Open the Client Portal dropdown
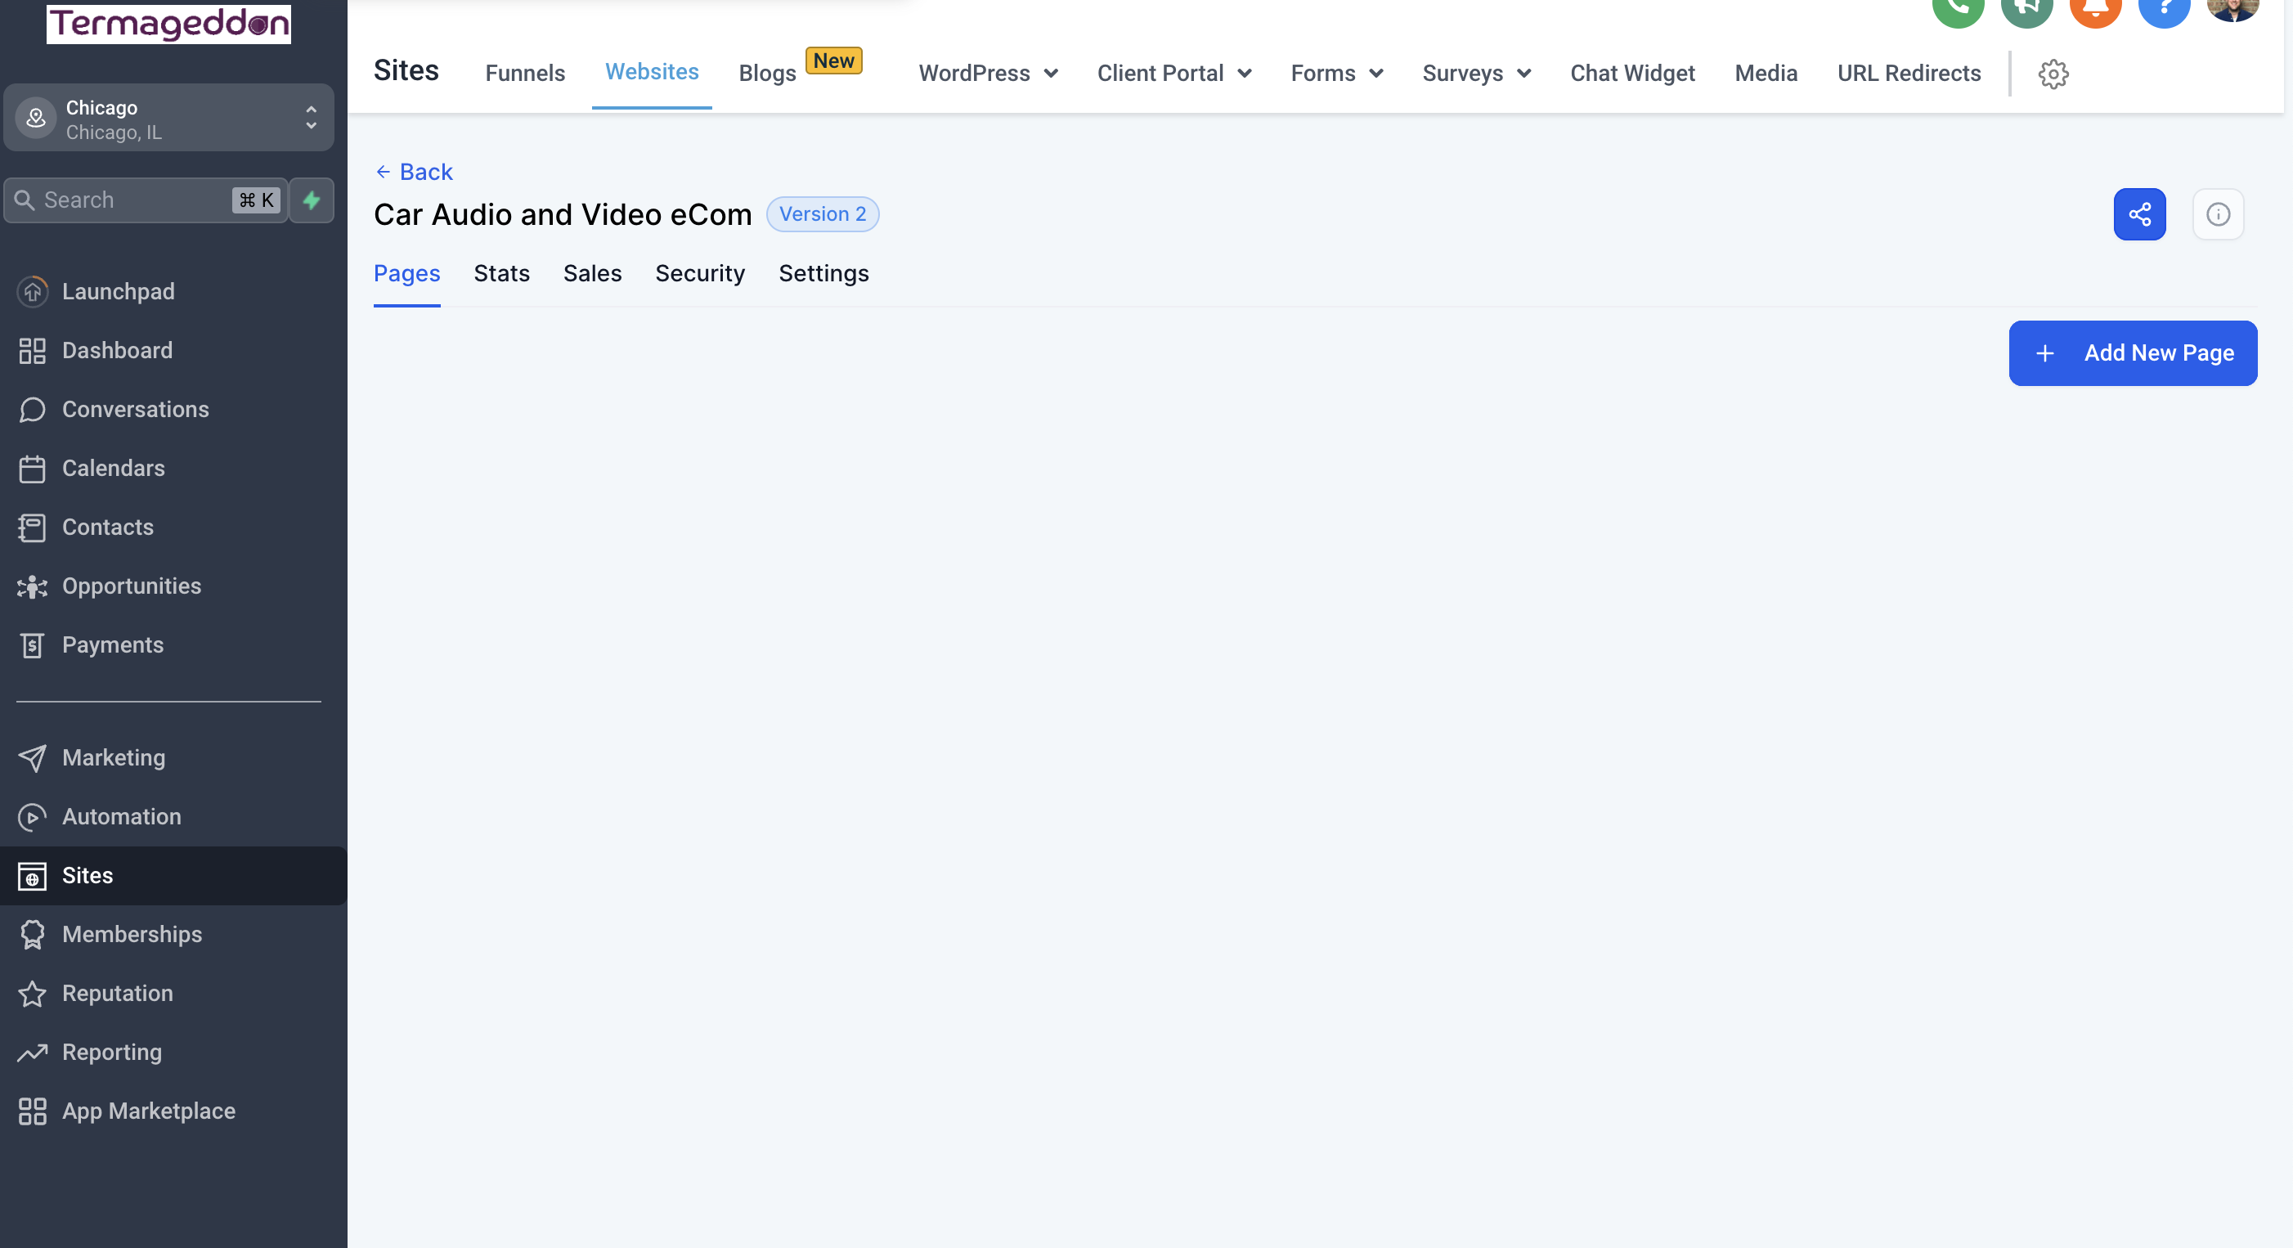This screenshot has height=1248, width=2293. tap(1173, 73)
